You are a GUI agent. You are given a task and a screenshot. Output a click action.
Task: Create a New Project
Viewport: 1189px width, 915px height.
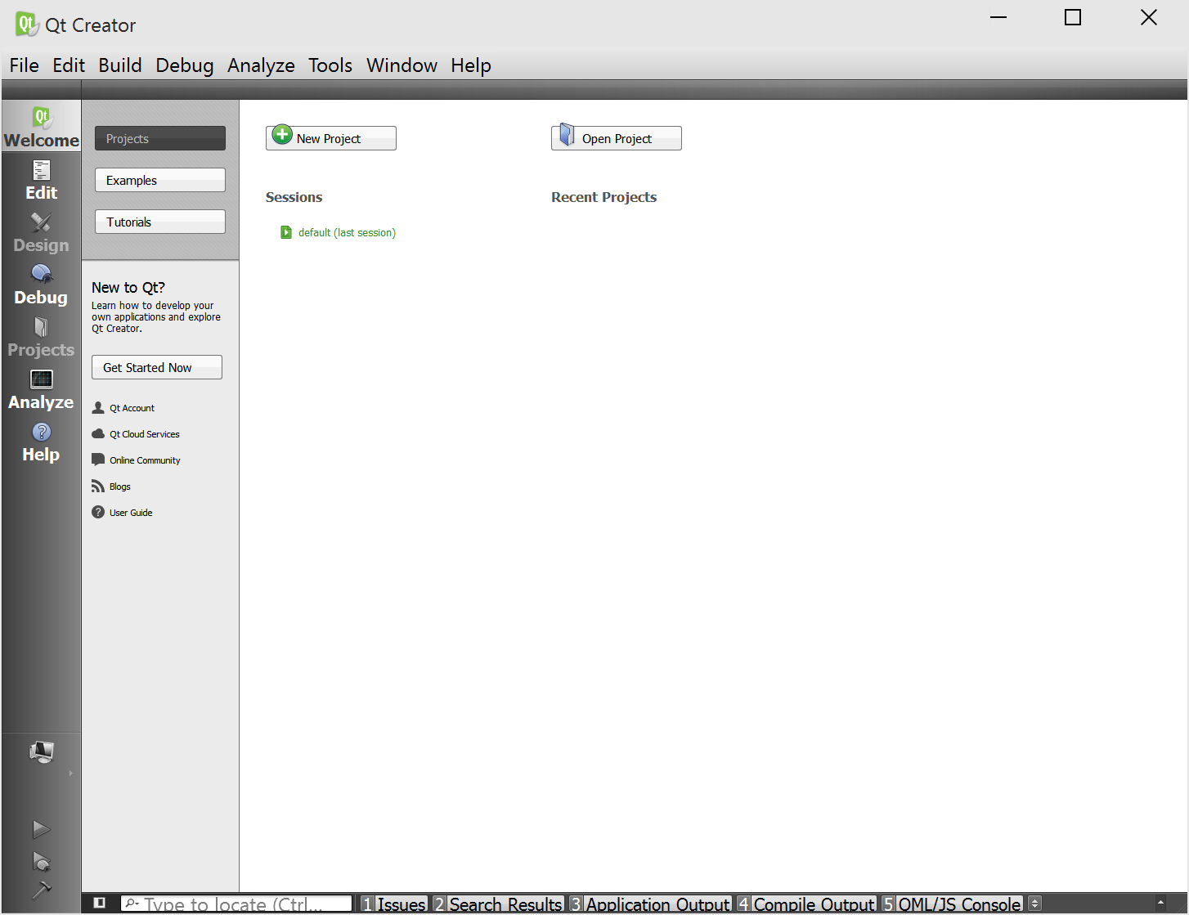(x=331, y=138)
